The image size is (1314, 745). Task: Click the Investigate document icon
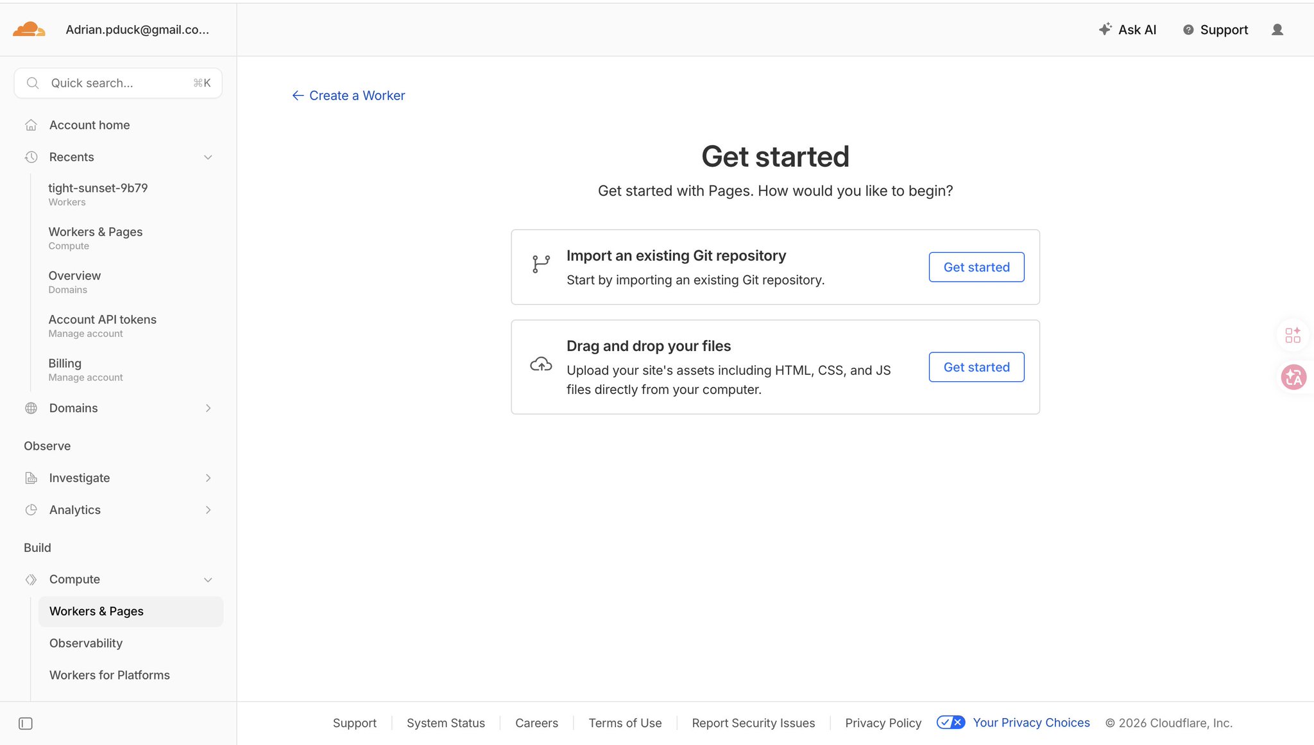click(x=31, y=478)
